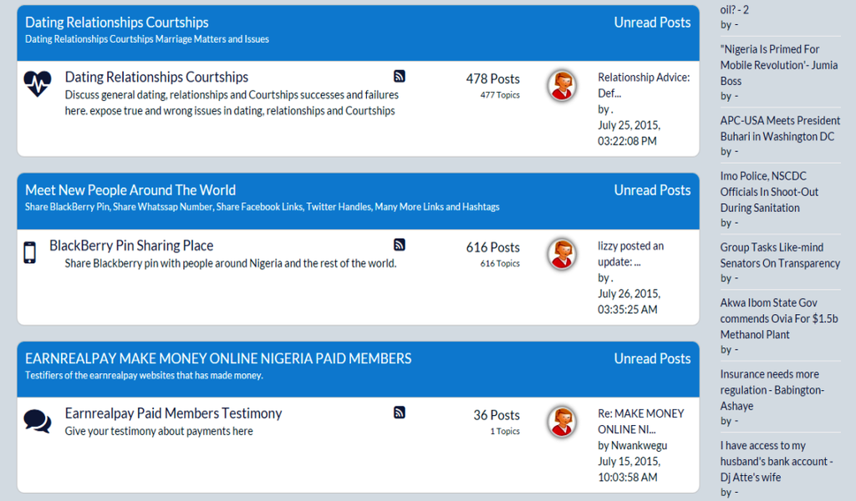This screenshot has width=856, height=501.
Task: Open Unread Posts in EARNREALPAY category
Action: pos(652,358)
